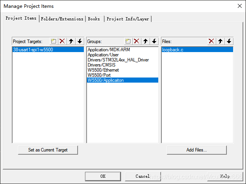Select the Drivers/STM32L4xx_HAL_Driver group
Viewport: 246px width, 184px height.
point(122,60)
